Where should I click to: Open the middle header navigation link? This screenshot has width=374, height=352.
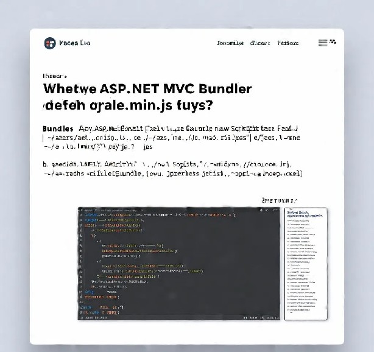(x=260, y=43)
